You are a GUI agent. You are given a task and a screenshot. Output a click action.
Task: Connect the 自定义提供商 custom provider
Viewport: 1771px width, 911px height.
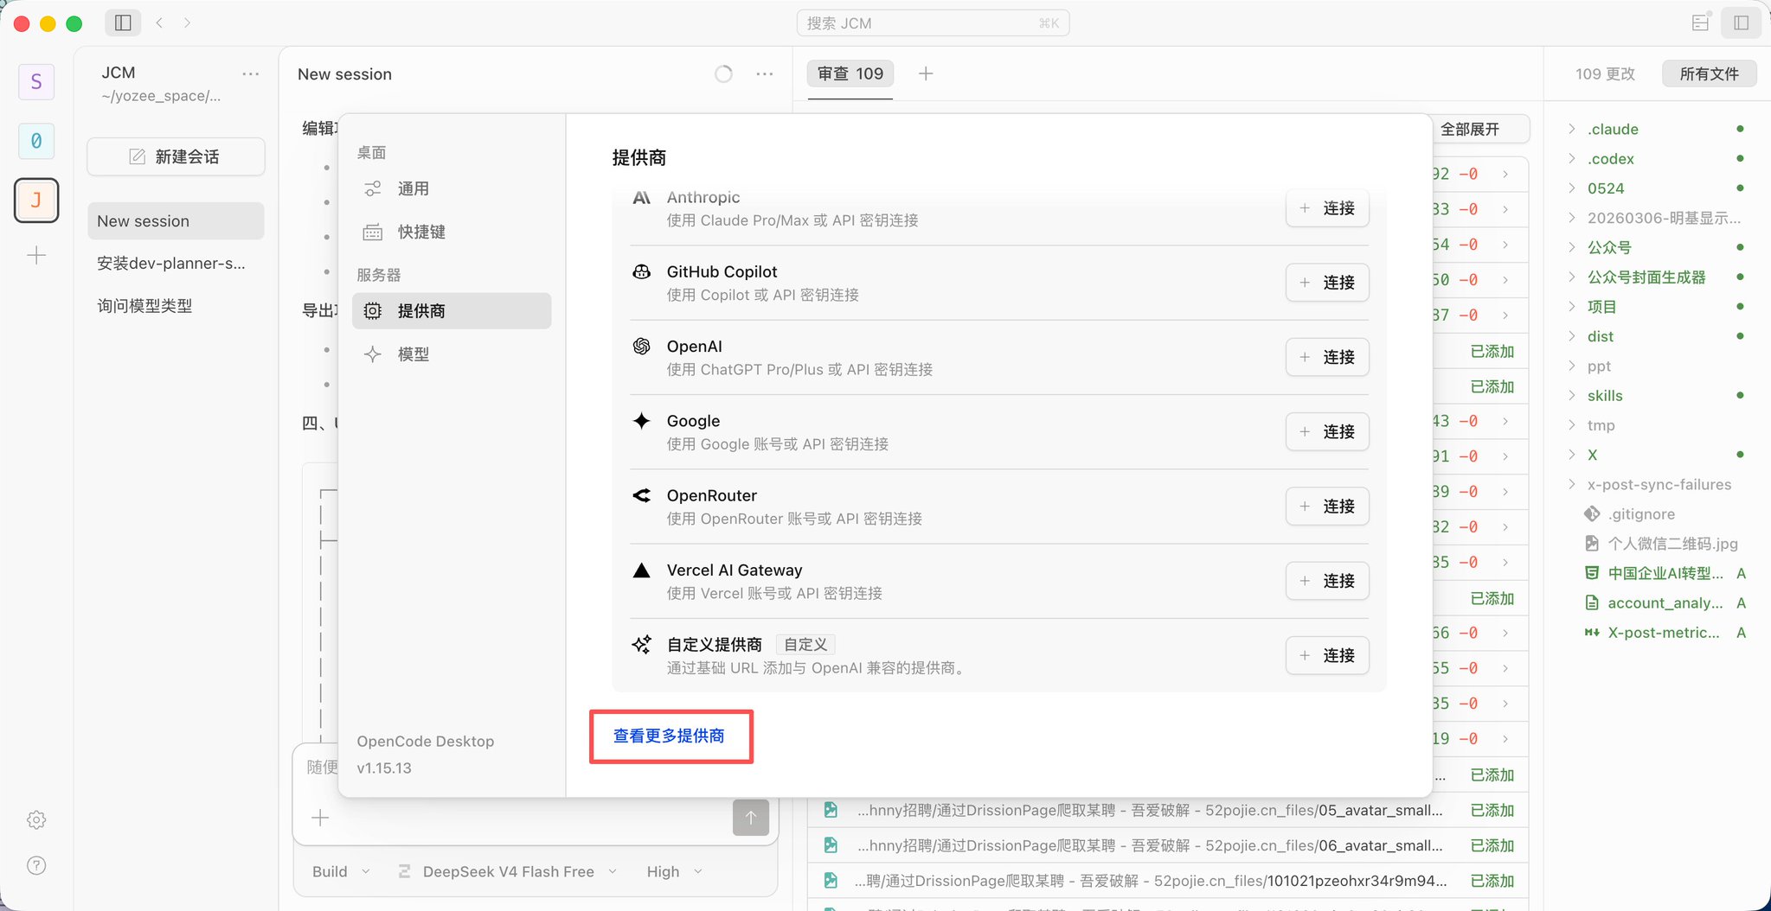pyautogui.click(x=1327, y=655)
